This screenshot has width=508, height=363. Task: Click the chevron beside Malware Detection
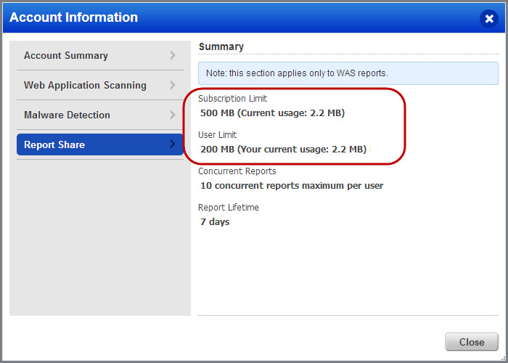tap(173, 115)
